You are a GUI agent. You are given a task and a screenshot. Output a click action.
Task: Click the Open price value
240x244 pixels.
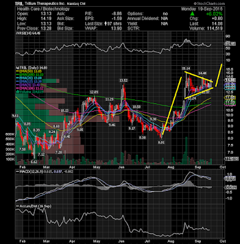46,14
